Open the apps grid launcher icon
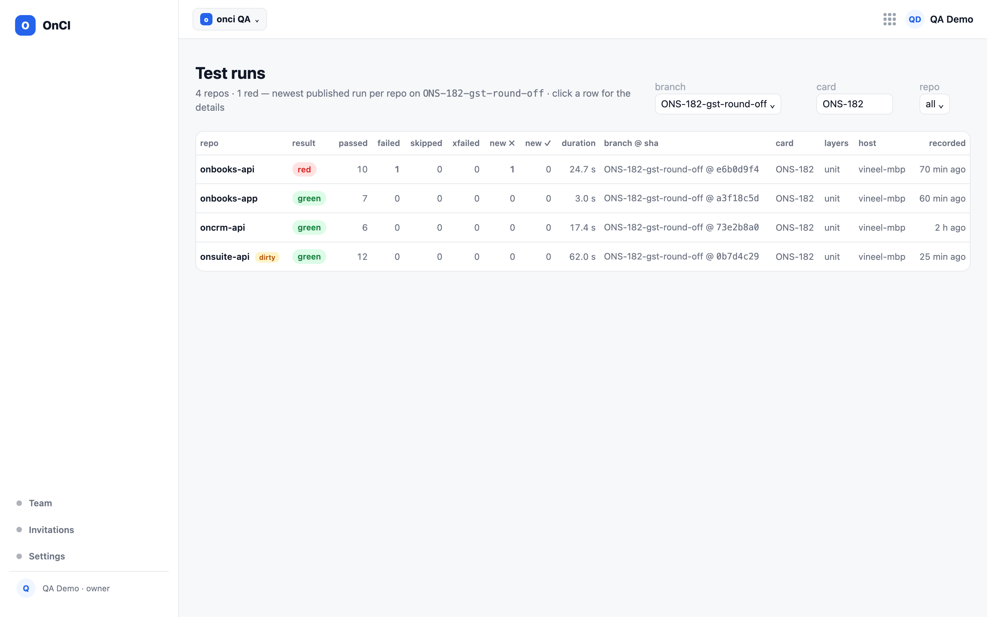 pyautogui.click(x=890, y=19)
